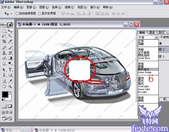
Task: Switch to Standard editing mode
Action: pyautogui.click(x=4, y=106)
